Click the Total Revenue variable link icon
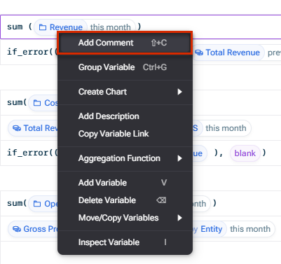This screenshot has height=264, width=281. click(199, 53)
